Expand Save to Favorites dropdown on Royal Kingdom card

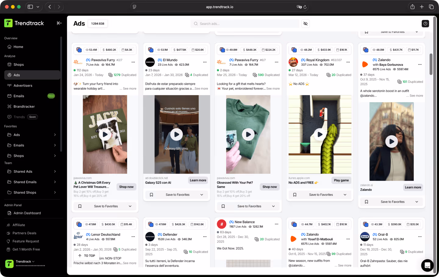(x=345, y=195)
